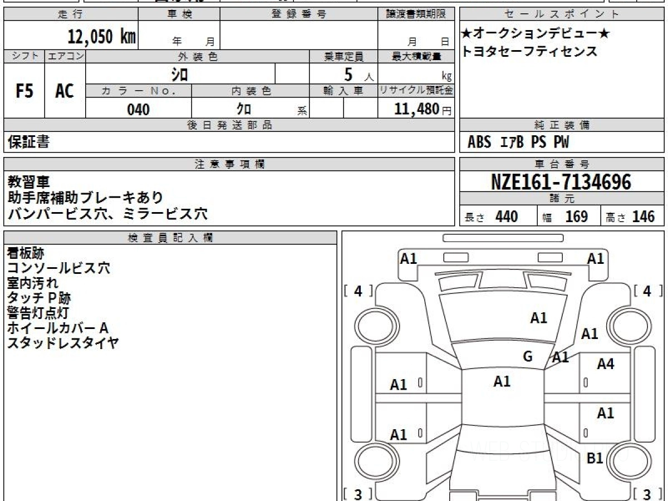Select the 保証書 entry
This screenshot has height=501, width=668.
[x=28, y=142]
